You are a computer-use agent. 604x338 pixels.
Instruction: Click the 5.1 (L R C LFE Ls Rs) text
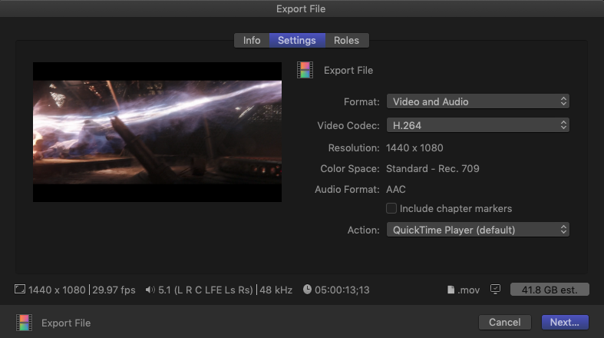206,290
